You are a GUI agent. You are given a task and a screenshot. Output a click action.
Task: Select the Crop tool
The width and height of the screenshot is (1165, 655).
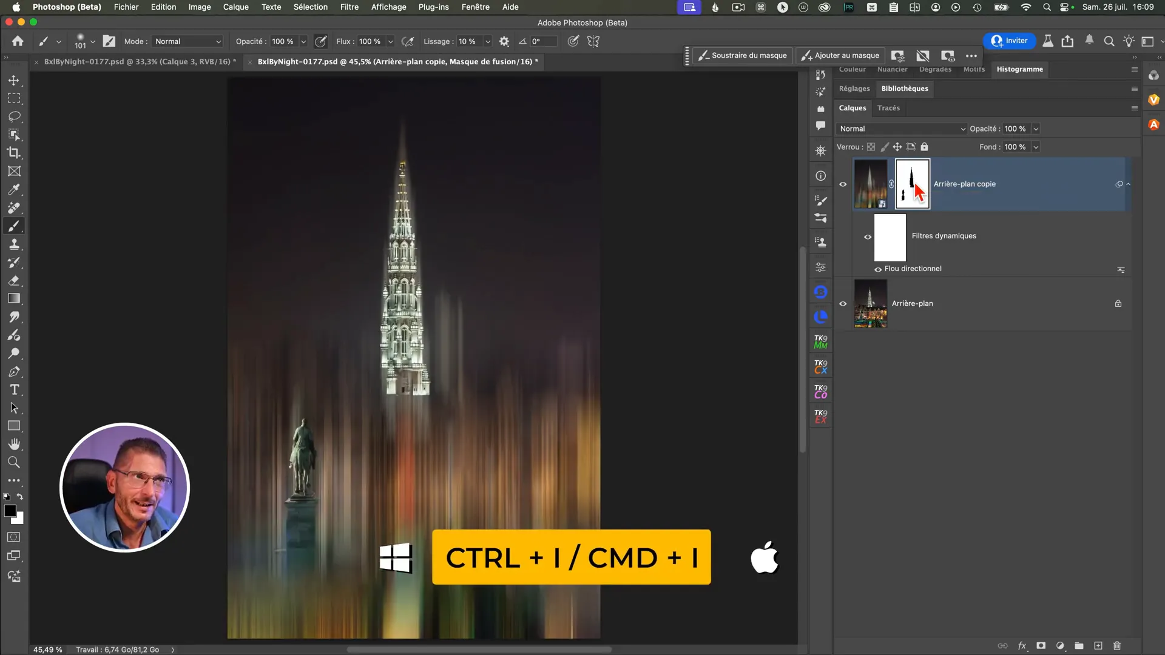tap(14, 153)
